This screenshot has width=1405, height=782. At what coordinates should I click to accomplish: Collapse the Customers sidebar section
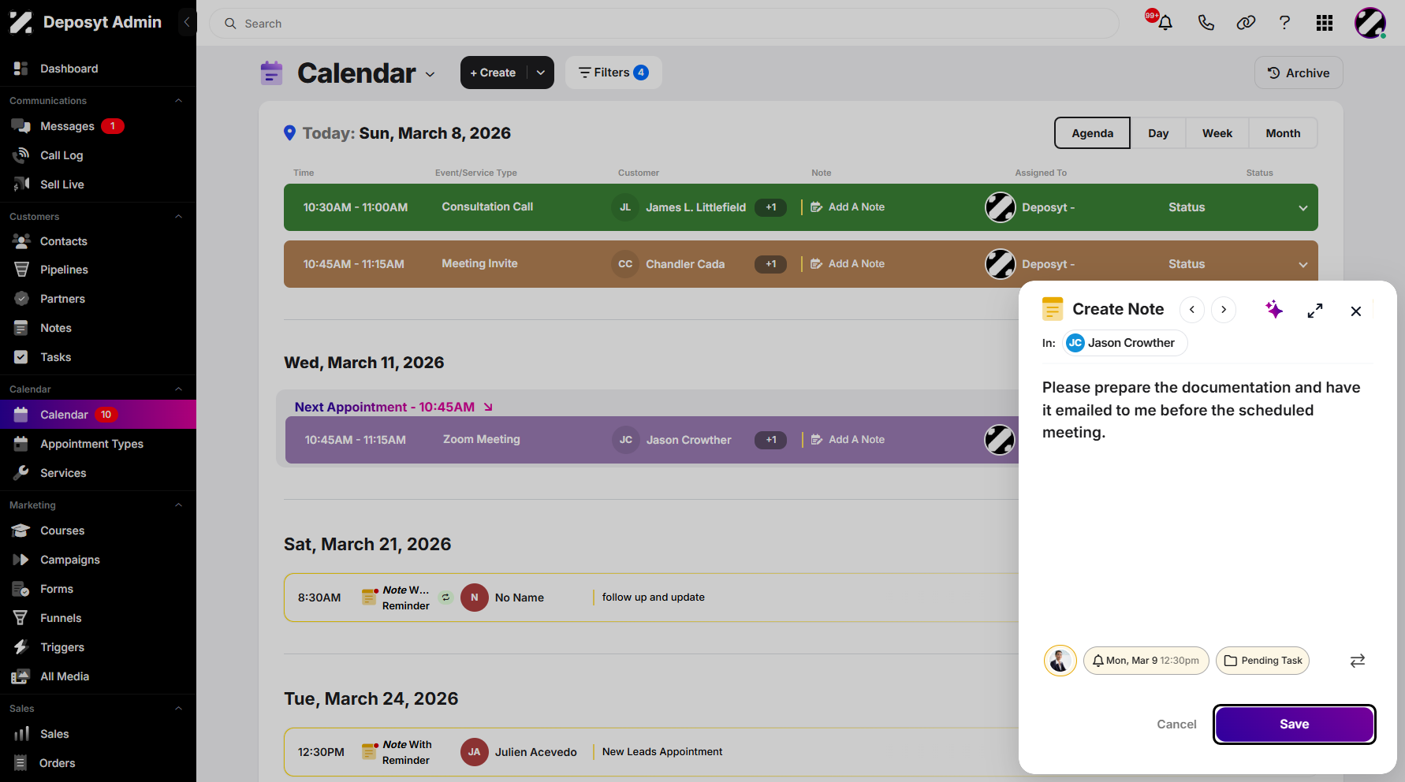(x=178, y=217)
